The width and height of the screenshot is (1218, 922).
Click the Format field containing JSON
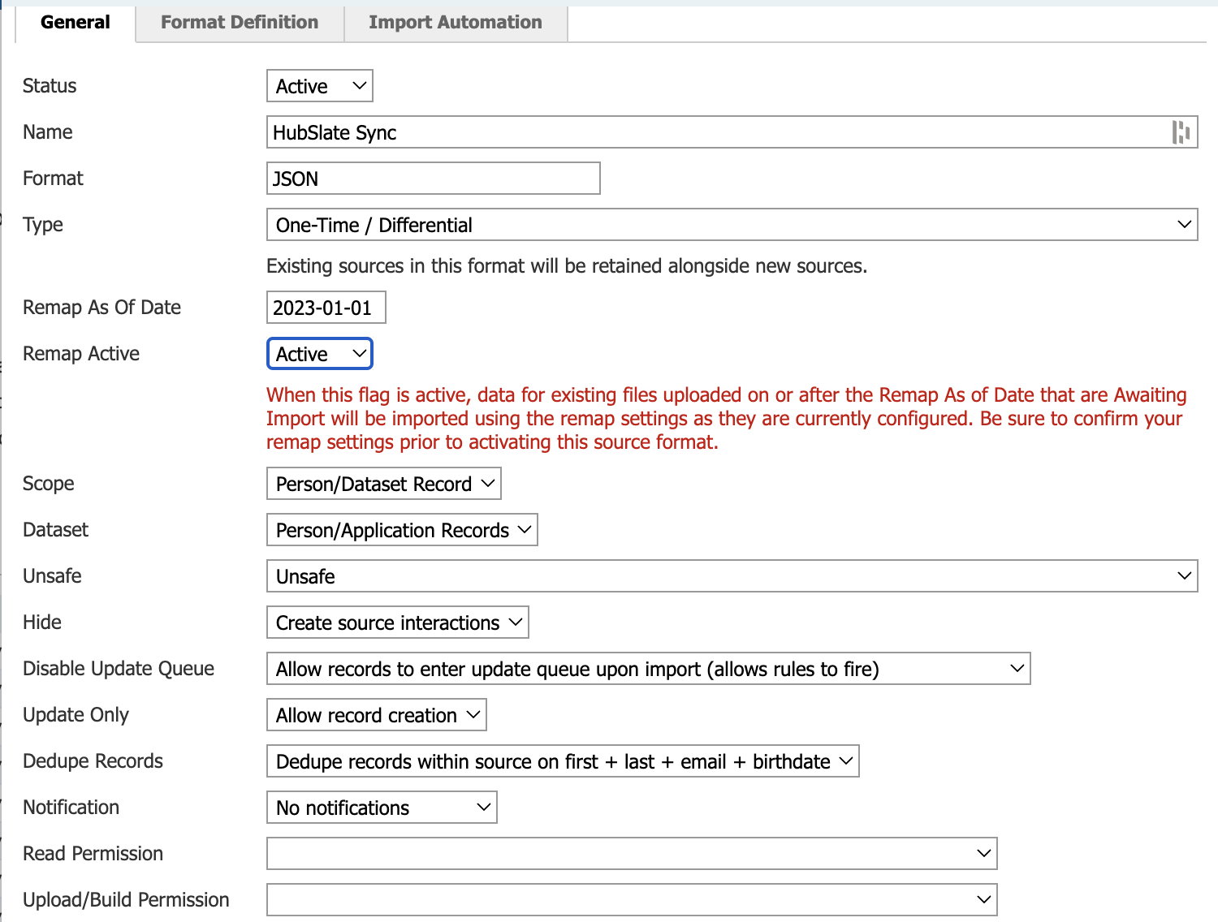point(434,179)
